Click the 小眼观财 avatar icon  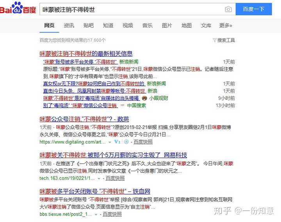[144, 98]
